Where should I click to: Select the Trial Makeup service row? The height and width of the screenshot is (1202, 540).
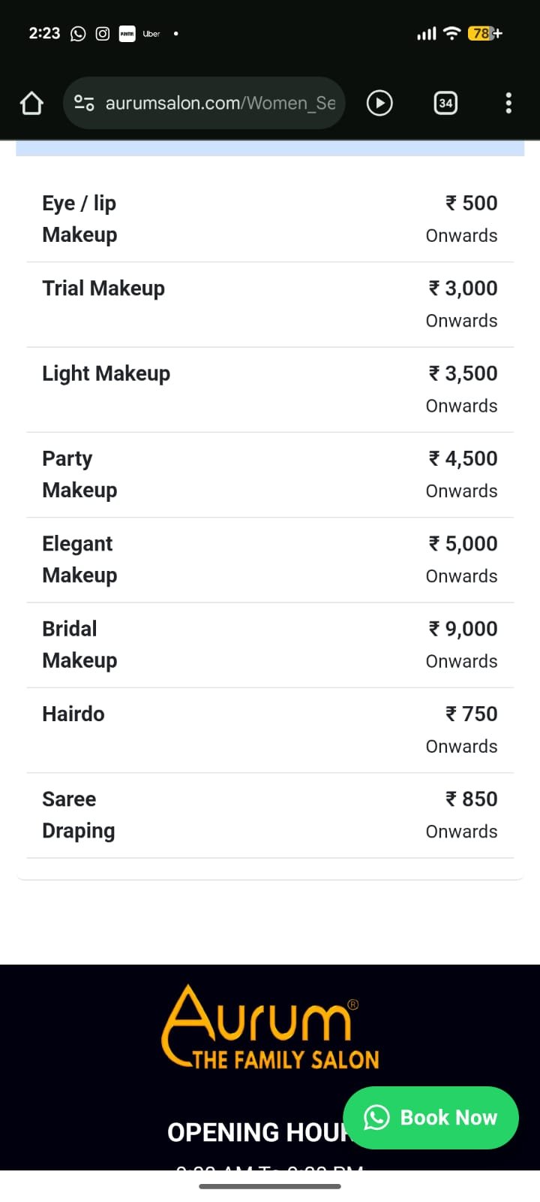[270, 304]
